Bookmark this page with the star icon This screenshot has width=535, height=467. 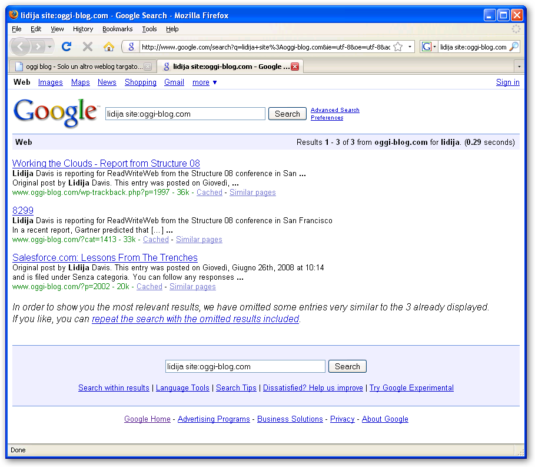tap(398, 47)
